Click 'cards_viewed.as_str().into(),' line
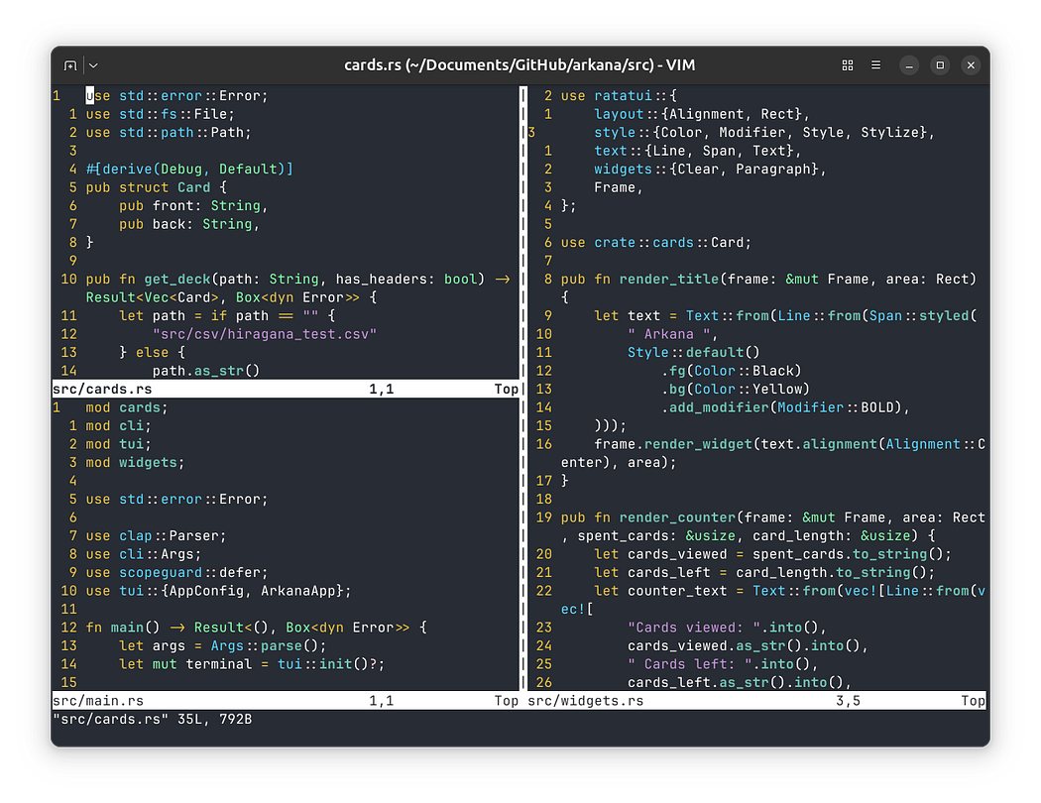The height and width of the screenshot is (803, 1041). click(x=748, y=645)
